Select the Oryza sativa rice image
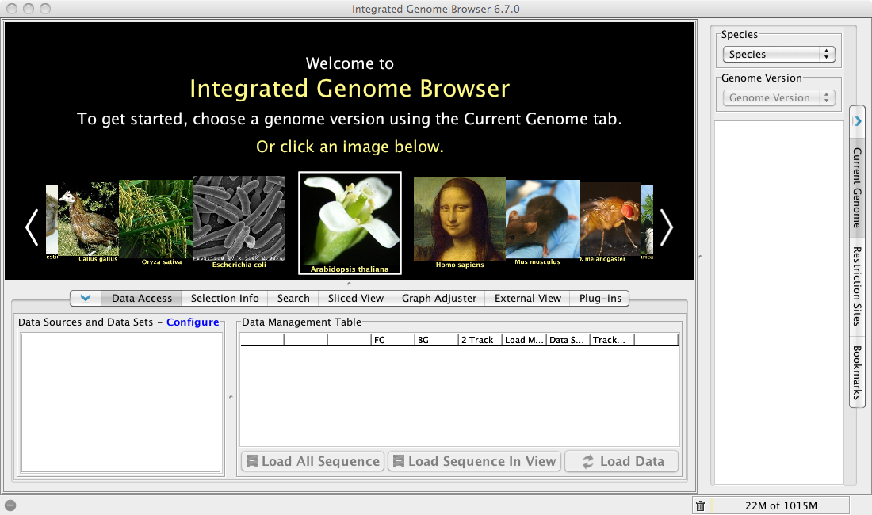 [x=156, y=220]
